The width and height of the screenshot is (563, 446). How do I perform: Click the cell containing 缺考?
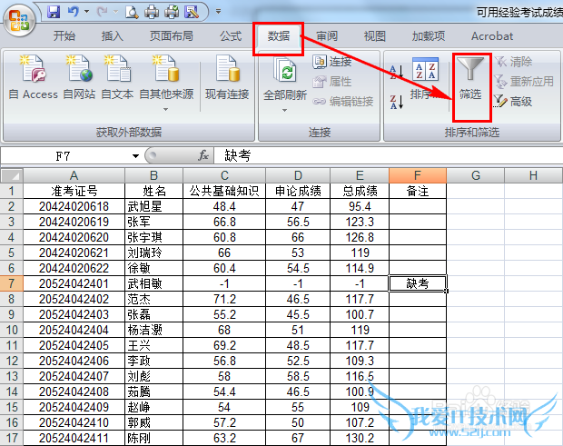click(x=418, y=283)
